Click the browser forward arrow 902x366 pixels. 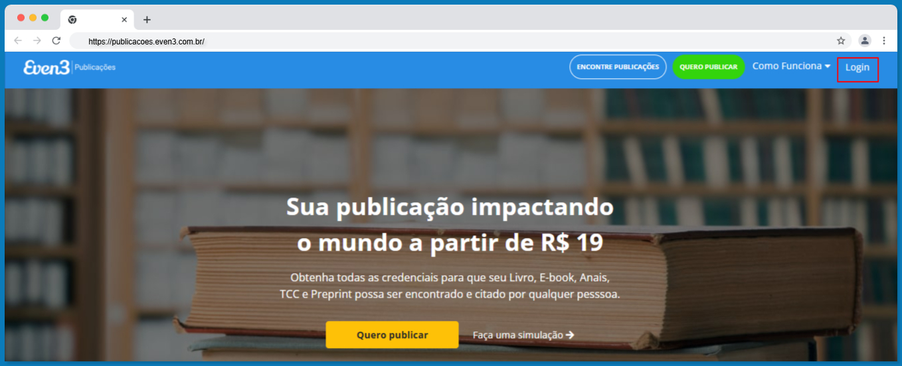click(x=37, y=40)
